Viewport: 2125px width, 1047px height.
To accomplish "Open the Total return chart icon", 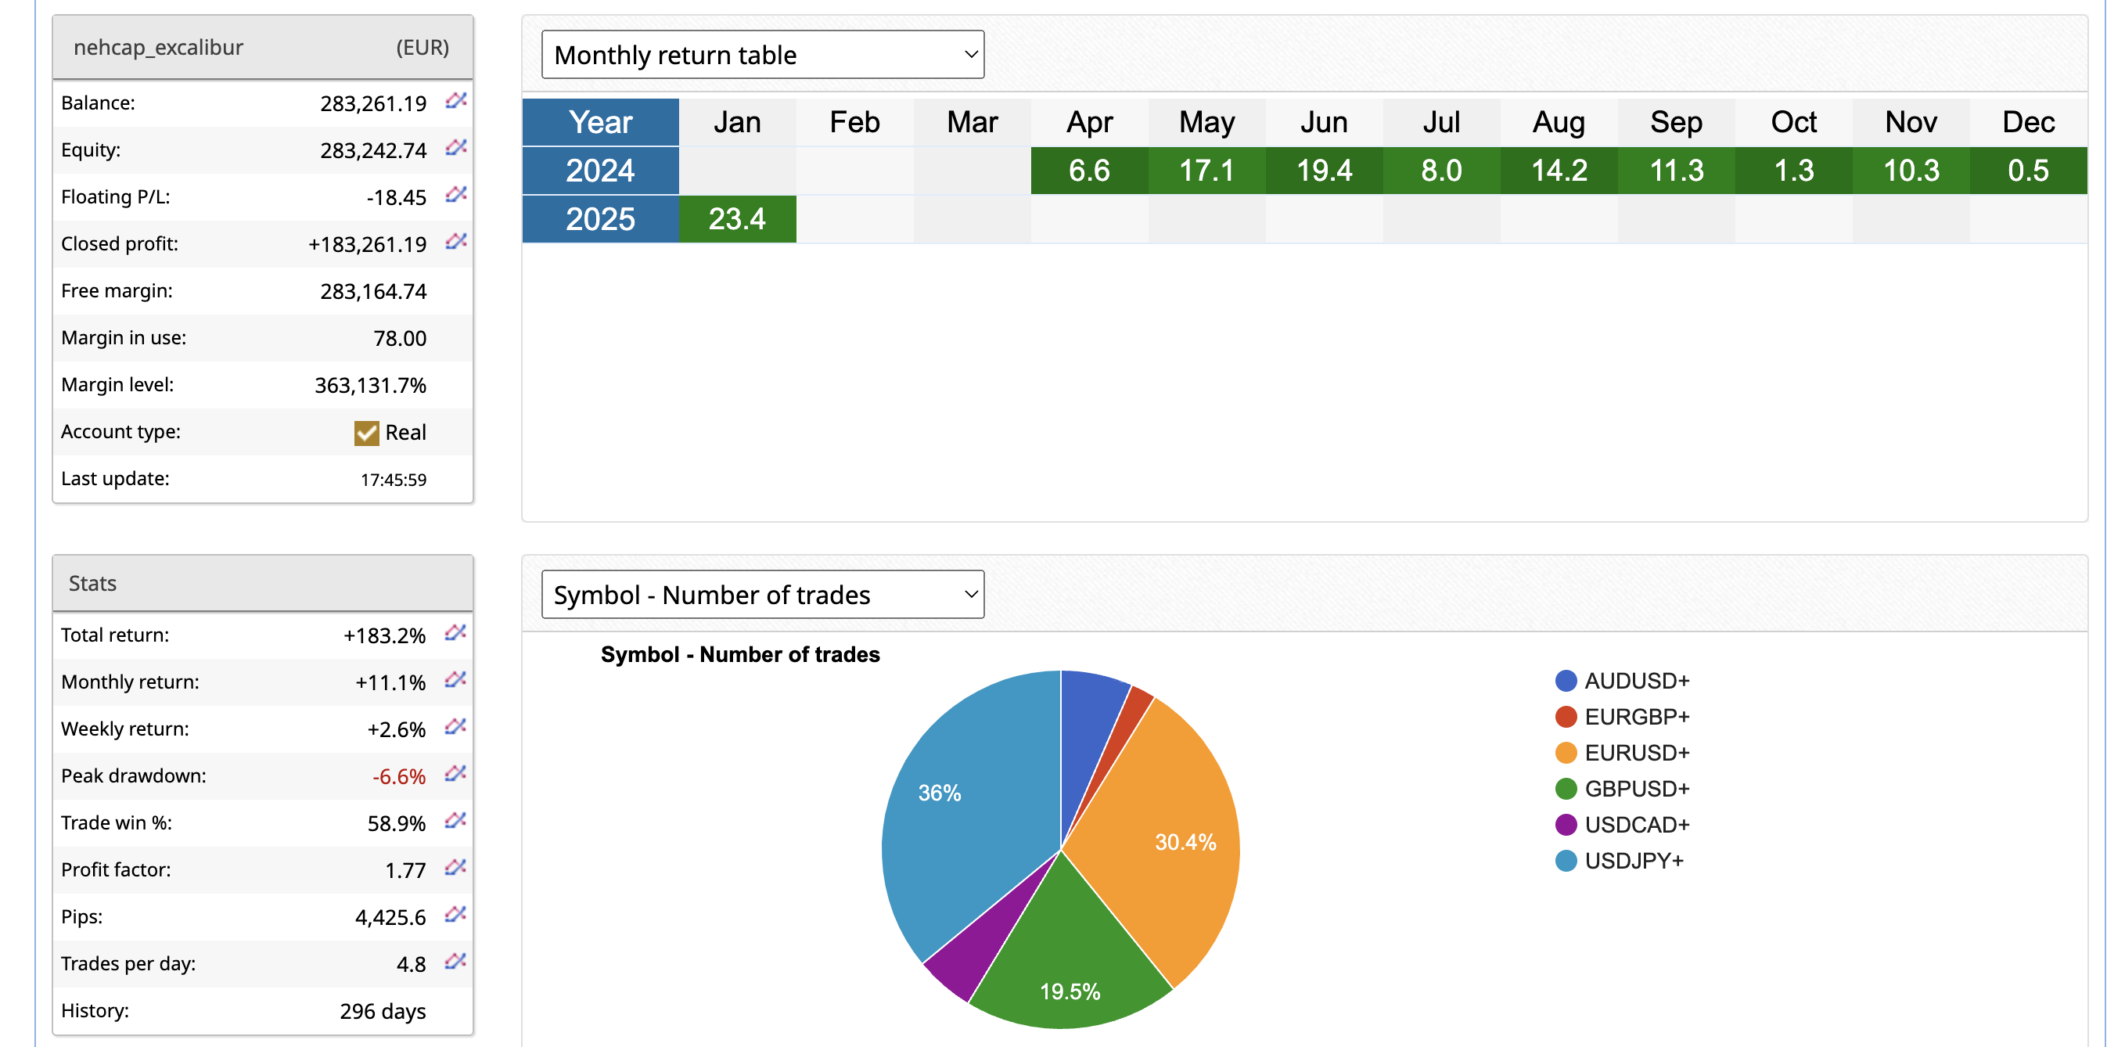I will point(455,633).
